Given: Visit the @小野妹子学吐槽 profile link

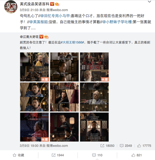Looking at the screenshot, I should tap(117, 22).
